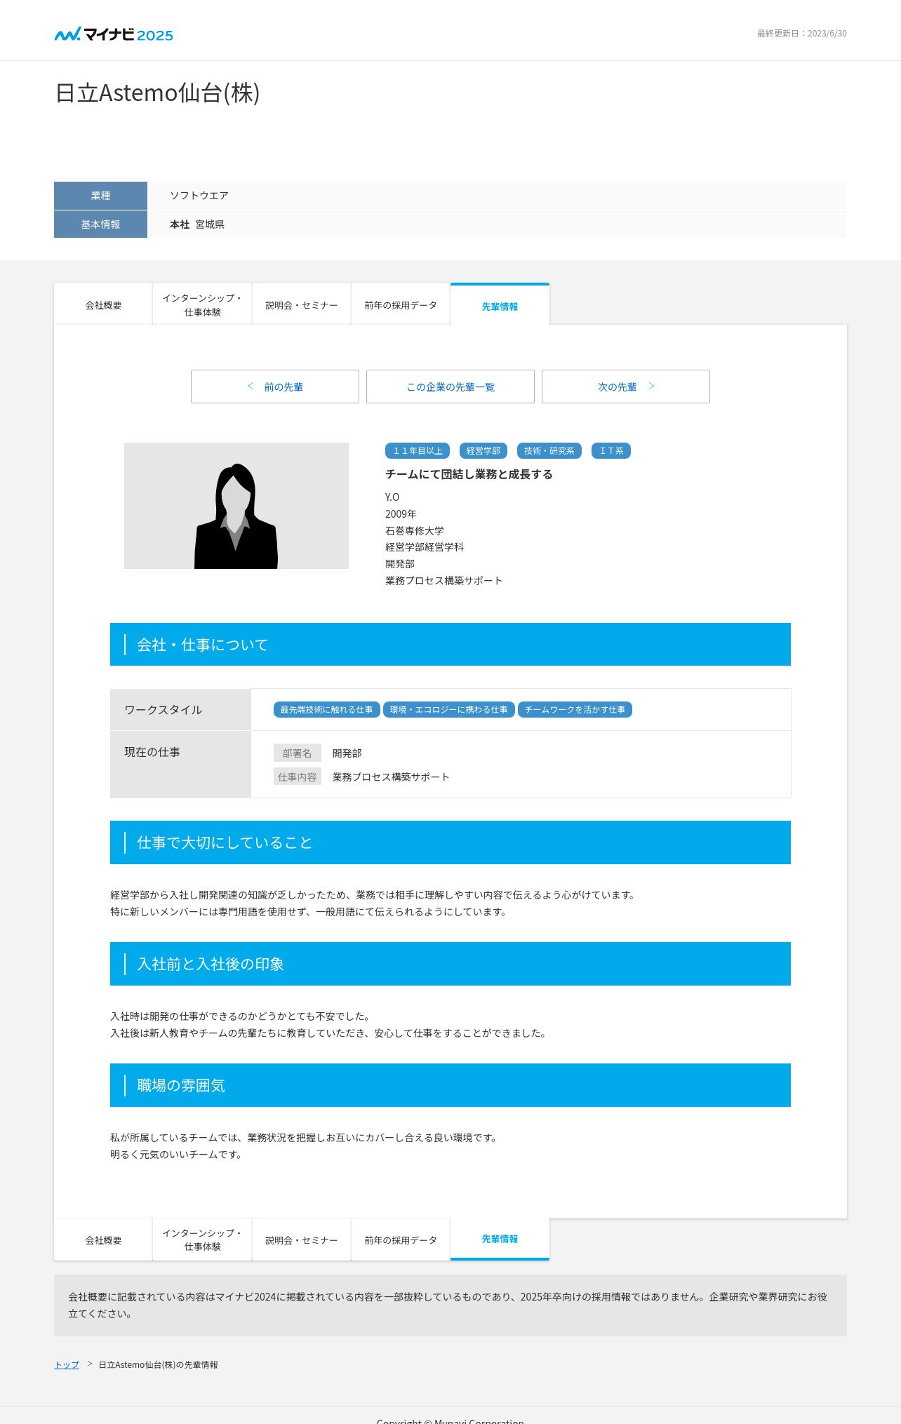This screenshot has height=1424, width=901.
Task: Switch to bottom 説明会・セミナー tab
Action: pos(302,1240)
